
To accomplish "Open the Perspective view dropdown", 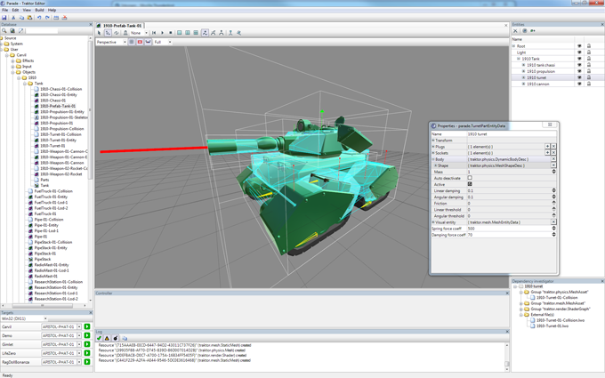I will coord(111,42).
